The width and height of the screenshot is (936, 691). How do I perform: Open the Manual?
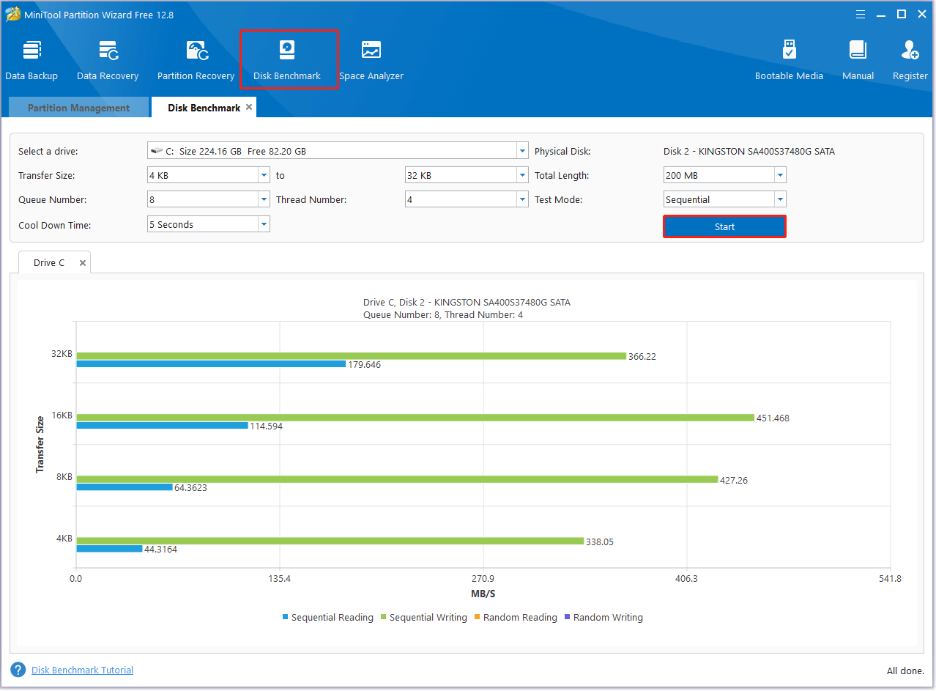tap(858, 60)
